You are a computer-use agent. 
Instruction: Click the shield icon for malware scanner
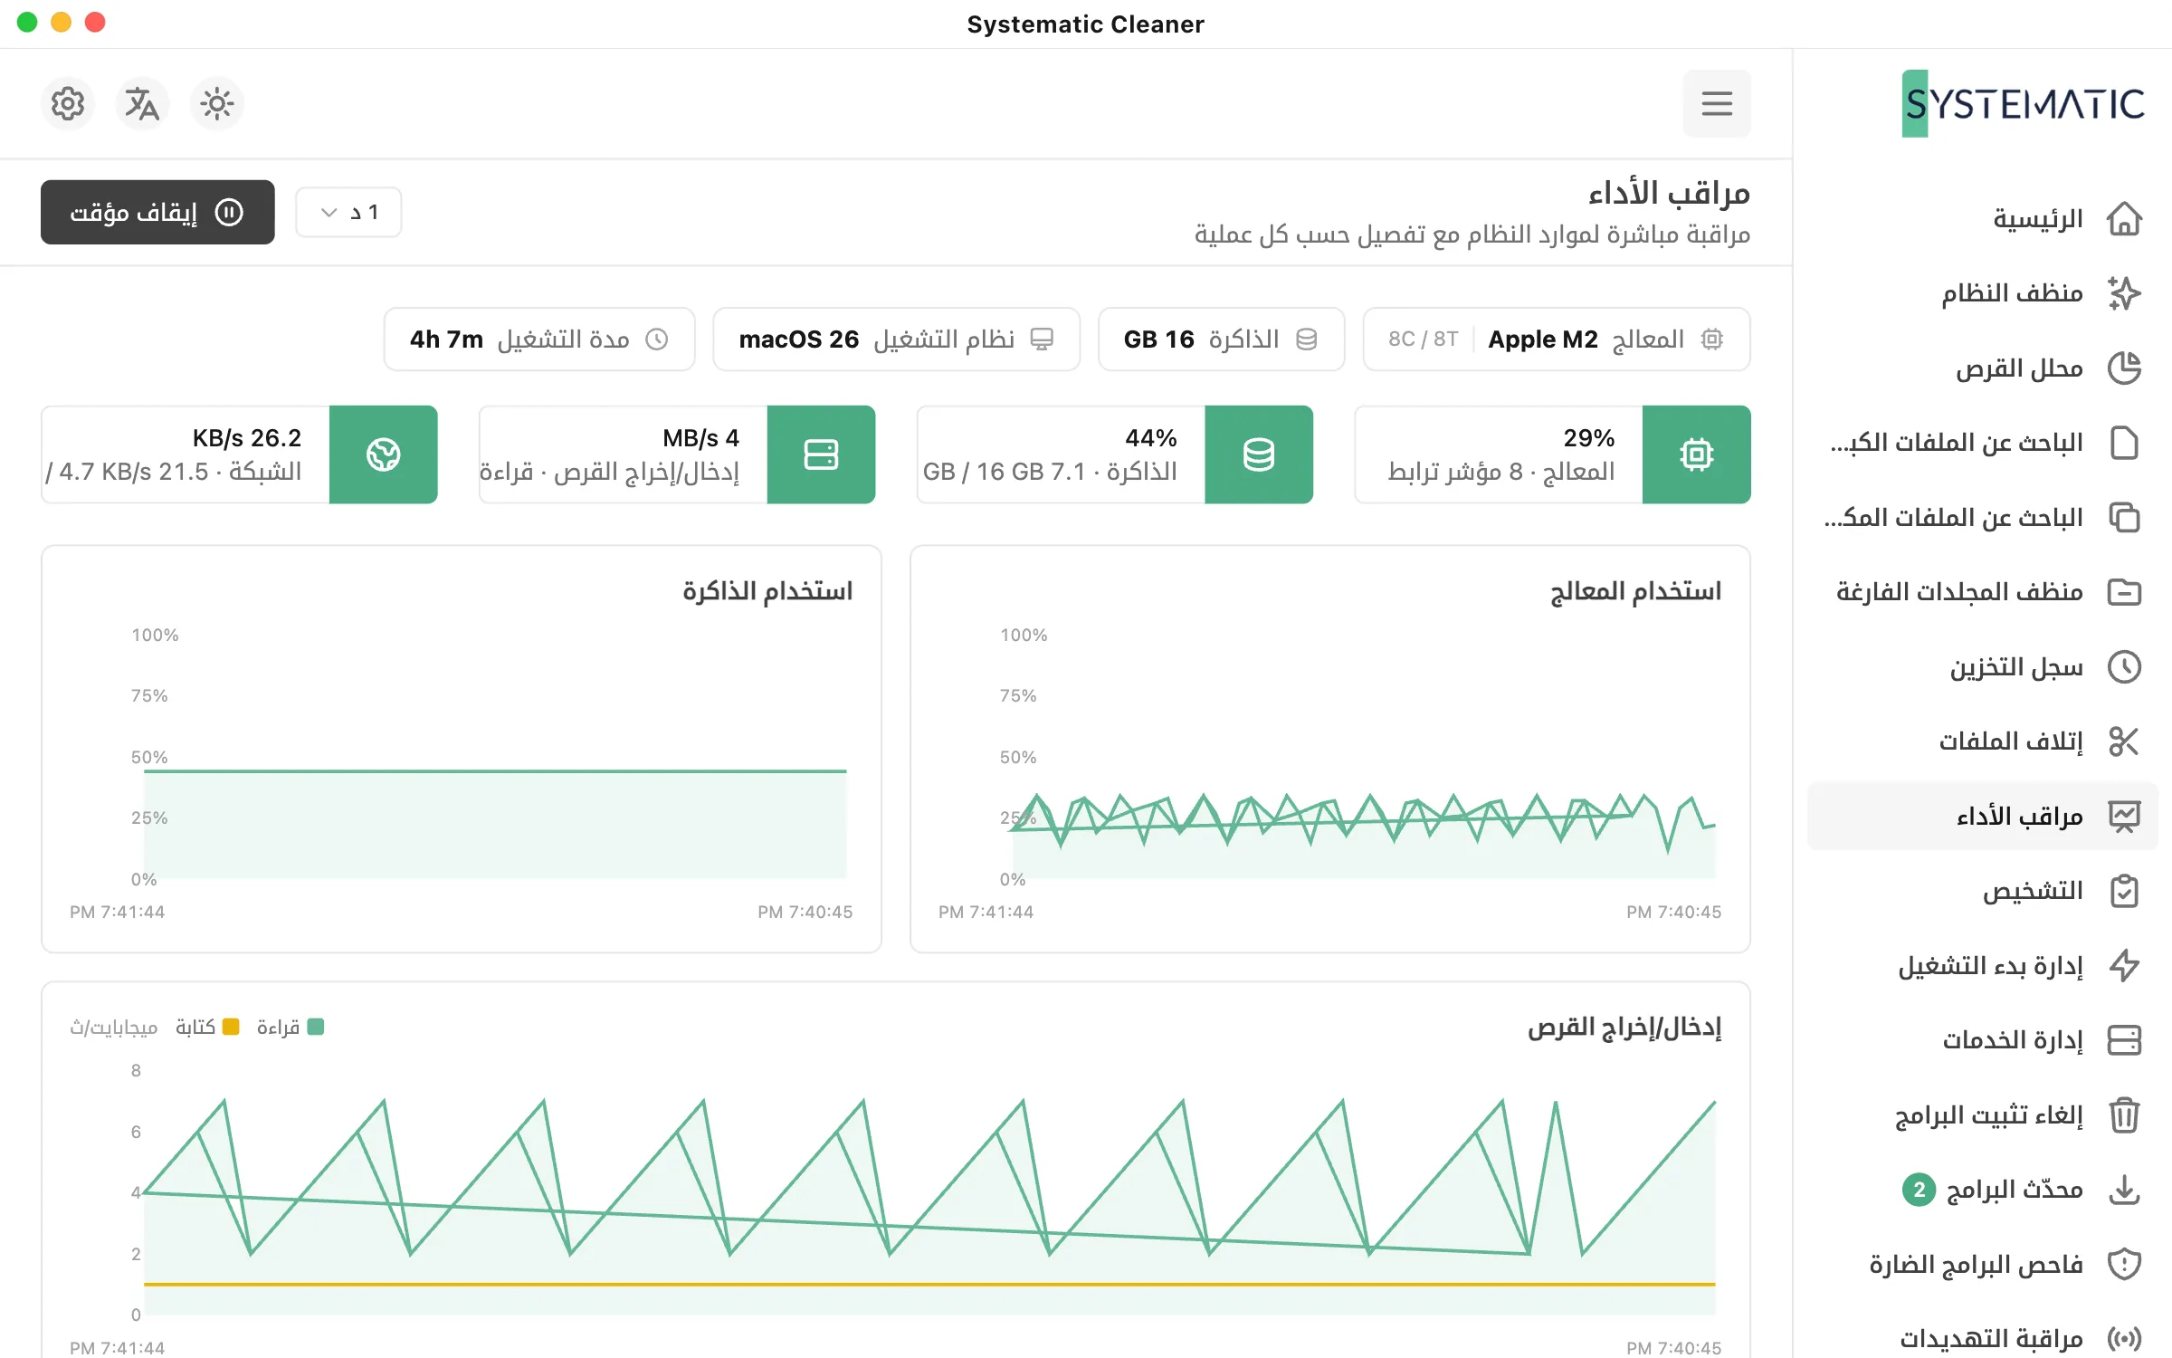coord(2123,1265)
